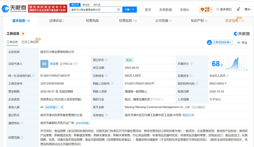Open the 费米 user account dropdown
The width and height of the screenshot is (254, 147).
pyautogui.click(x=248, y=9)
